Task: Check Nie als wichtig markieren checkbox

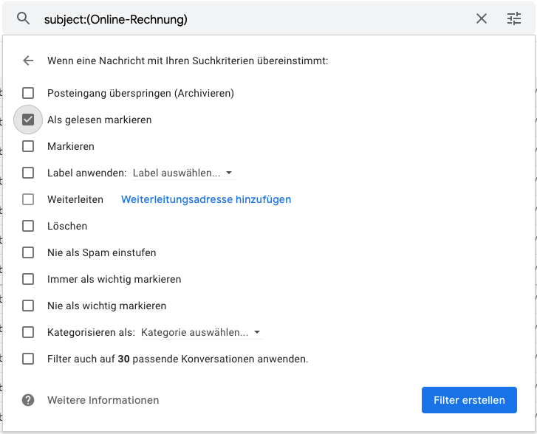Action: pyautogui.click(x=28, y=306)
